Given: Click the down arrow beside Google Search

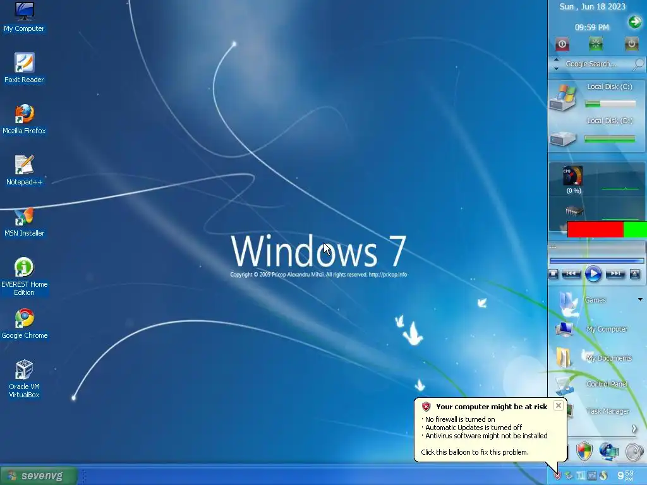Looking at the screenshot, I should point(556,68).
